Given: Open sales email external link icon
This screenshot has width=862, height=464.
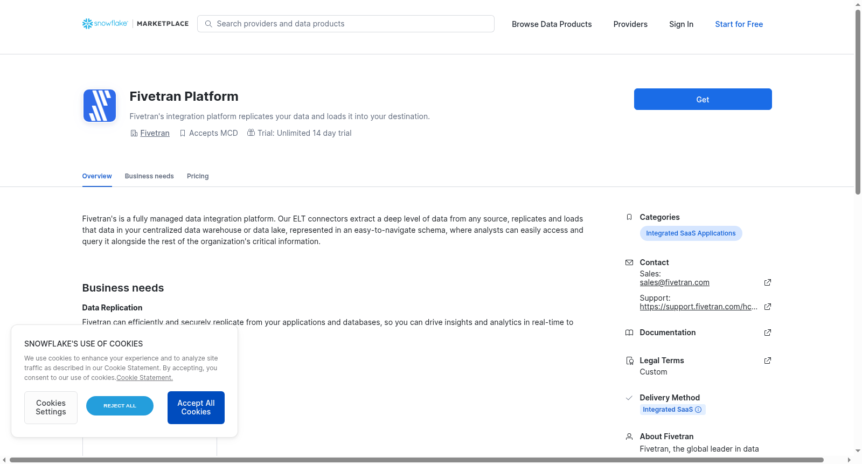Looking at the screenshot, I should click(x=768, y=282).
